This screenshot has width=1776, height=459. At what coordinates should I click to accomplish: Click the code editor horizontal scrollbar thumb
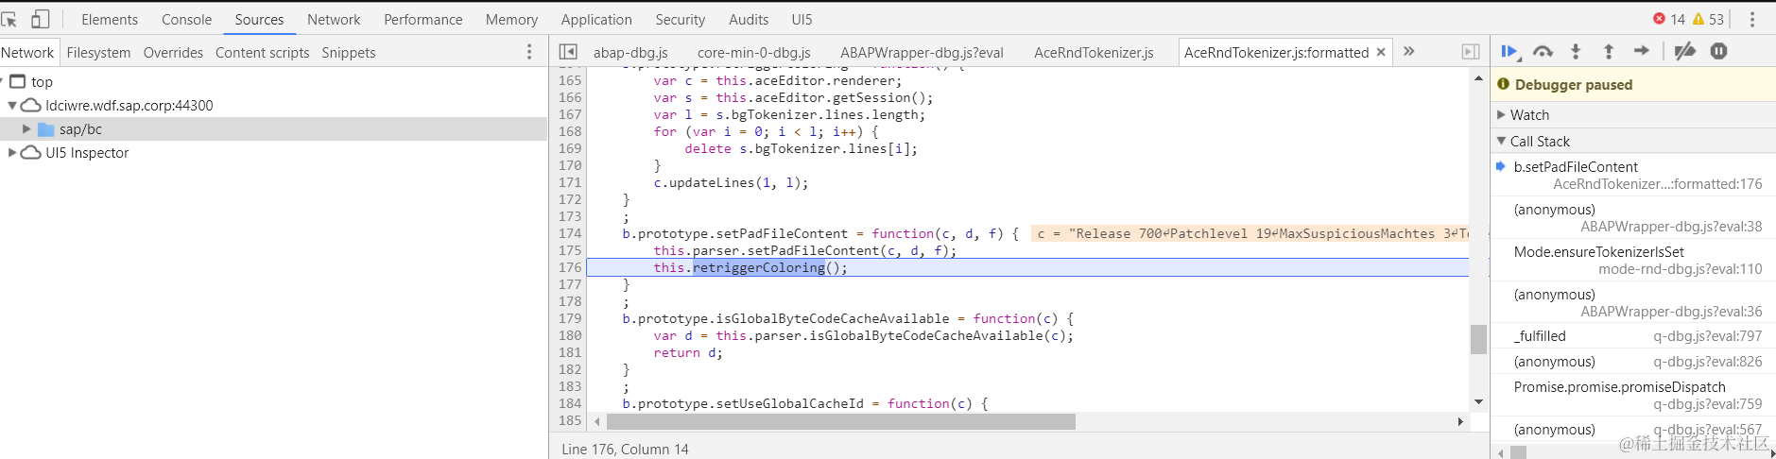coord(839,421)
